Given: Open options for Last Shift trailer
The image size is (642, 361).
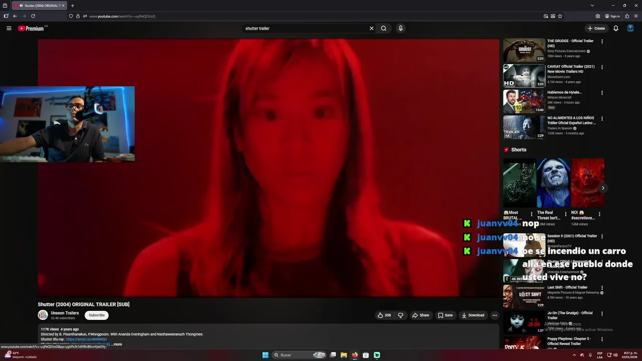Looking at the screenshot, I should [602, 288].
